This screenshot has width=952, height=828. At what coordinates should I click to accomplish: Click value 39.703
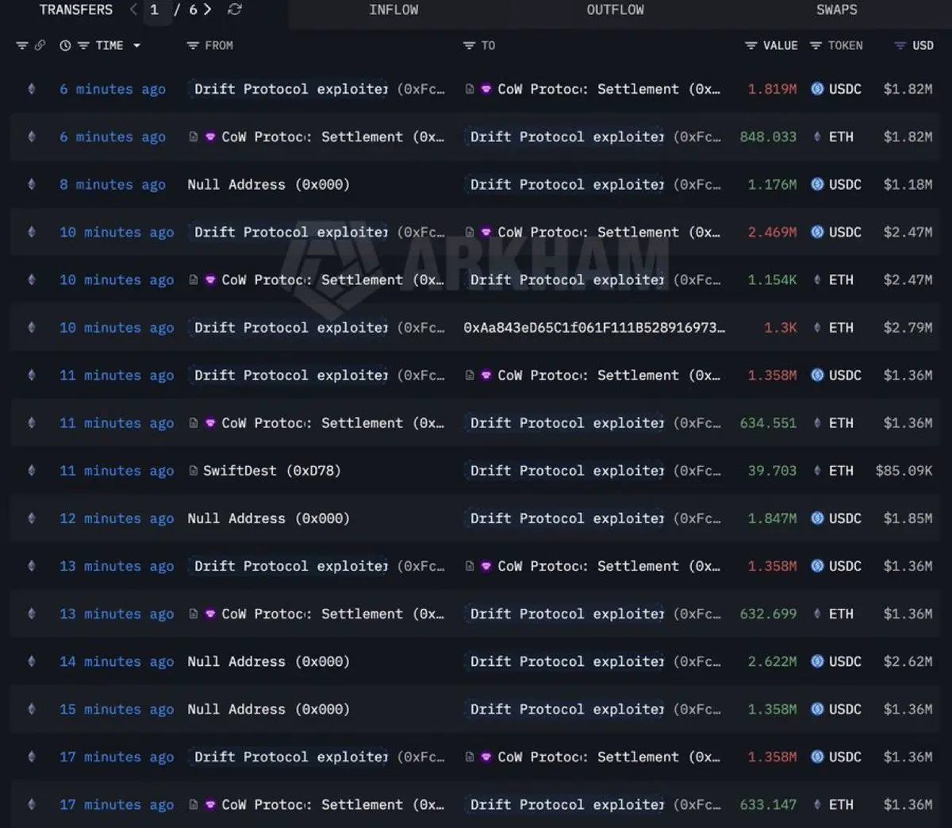(x=772, y=471)
